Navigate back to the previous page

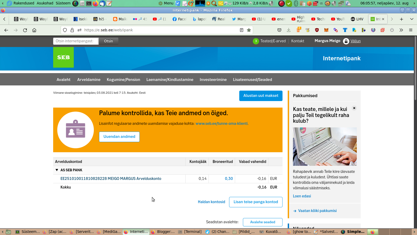(6, 30)
